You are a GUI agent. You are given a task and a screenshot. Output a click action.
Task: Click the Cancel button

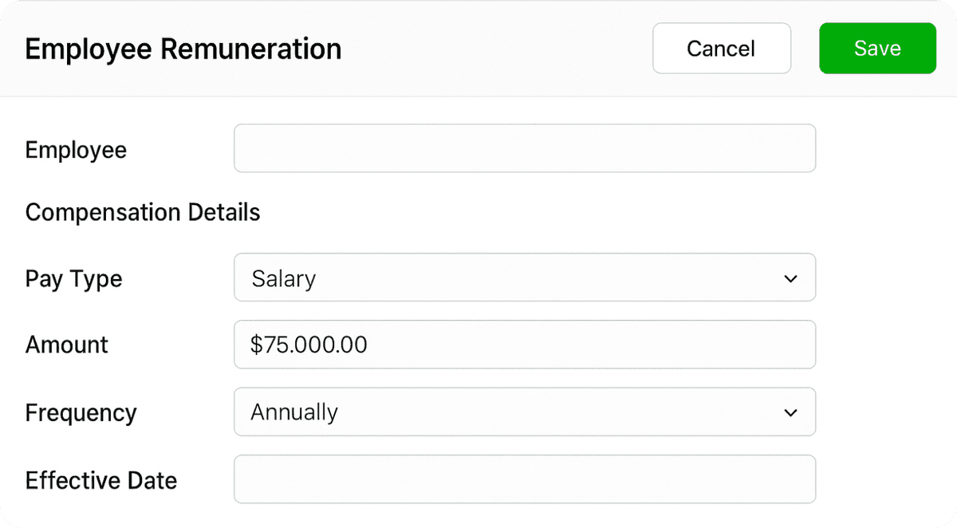coord(721,49)
